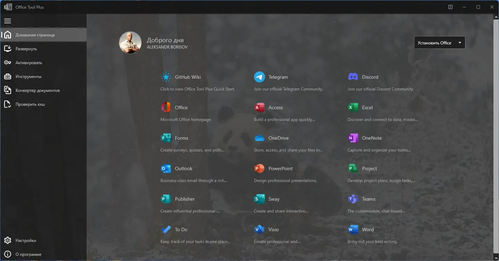This screenshot has height=261, width=499.
Task: Open the О программе page
Action: coord(43,254)
